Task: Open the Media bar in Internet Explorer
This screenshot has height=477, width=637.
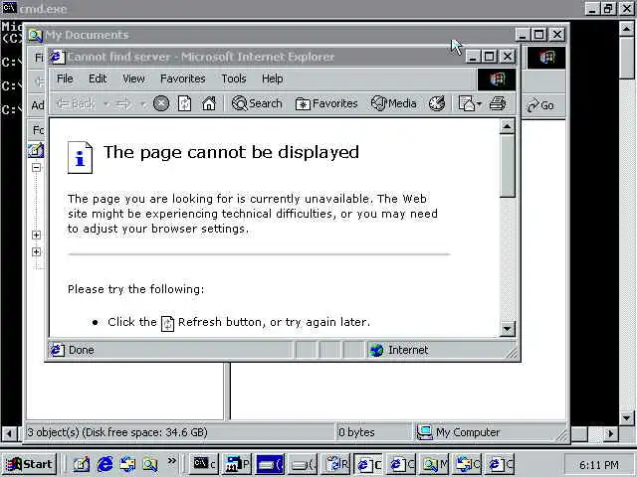Action: (x=394, y=103)
